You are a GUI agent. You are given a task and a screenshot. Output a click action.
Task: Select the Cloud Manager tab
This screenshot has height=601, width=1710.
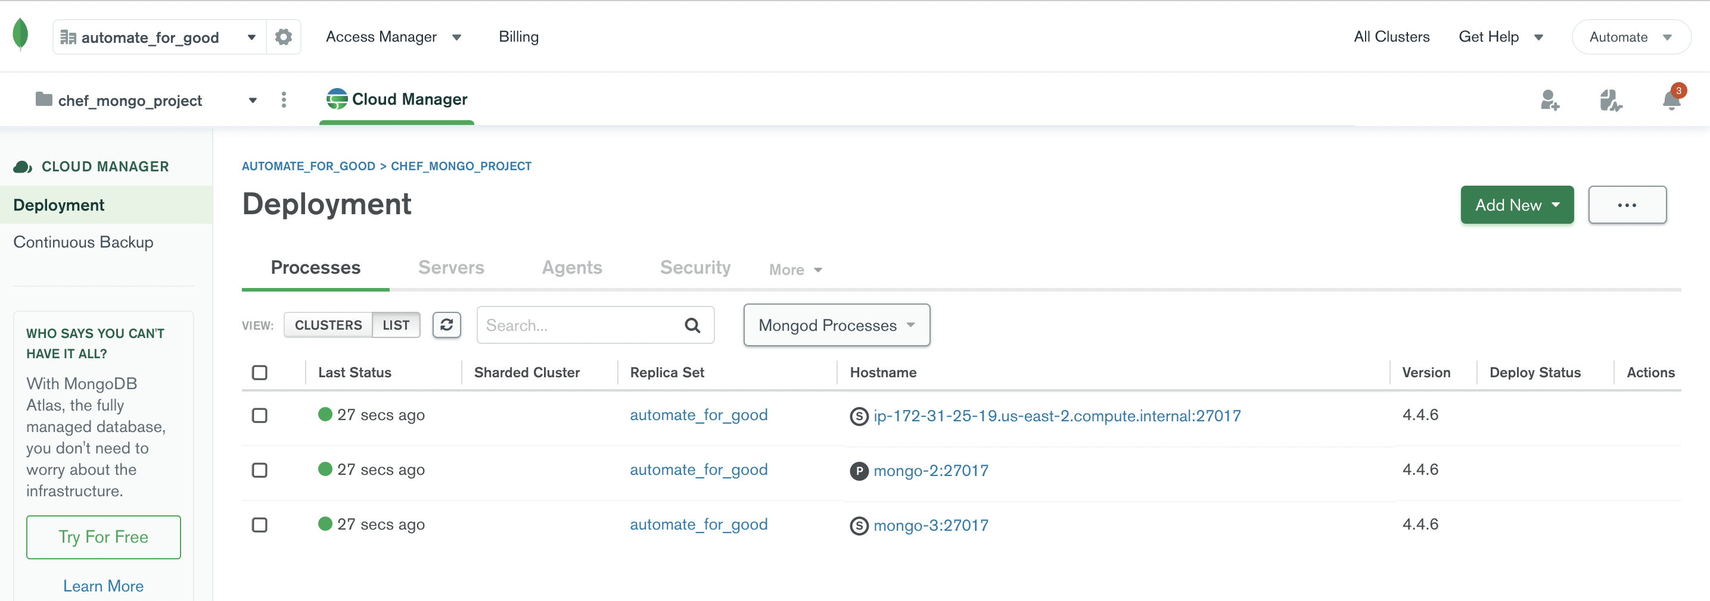(397, 99)
